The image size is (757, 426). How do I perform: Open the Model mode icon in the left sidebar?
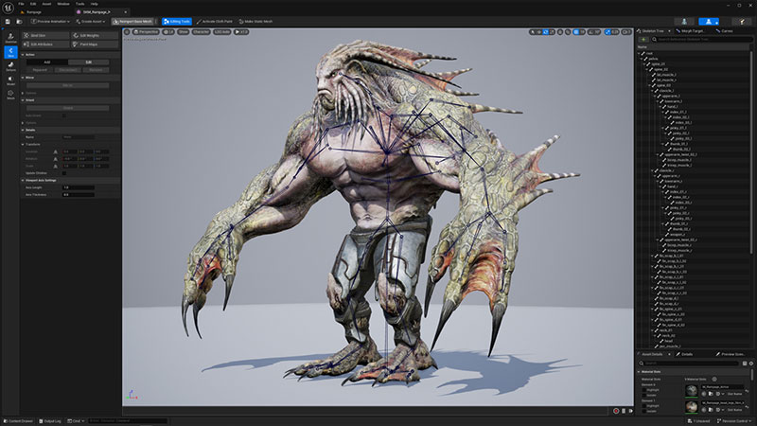(10, 80)
